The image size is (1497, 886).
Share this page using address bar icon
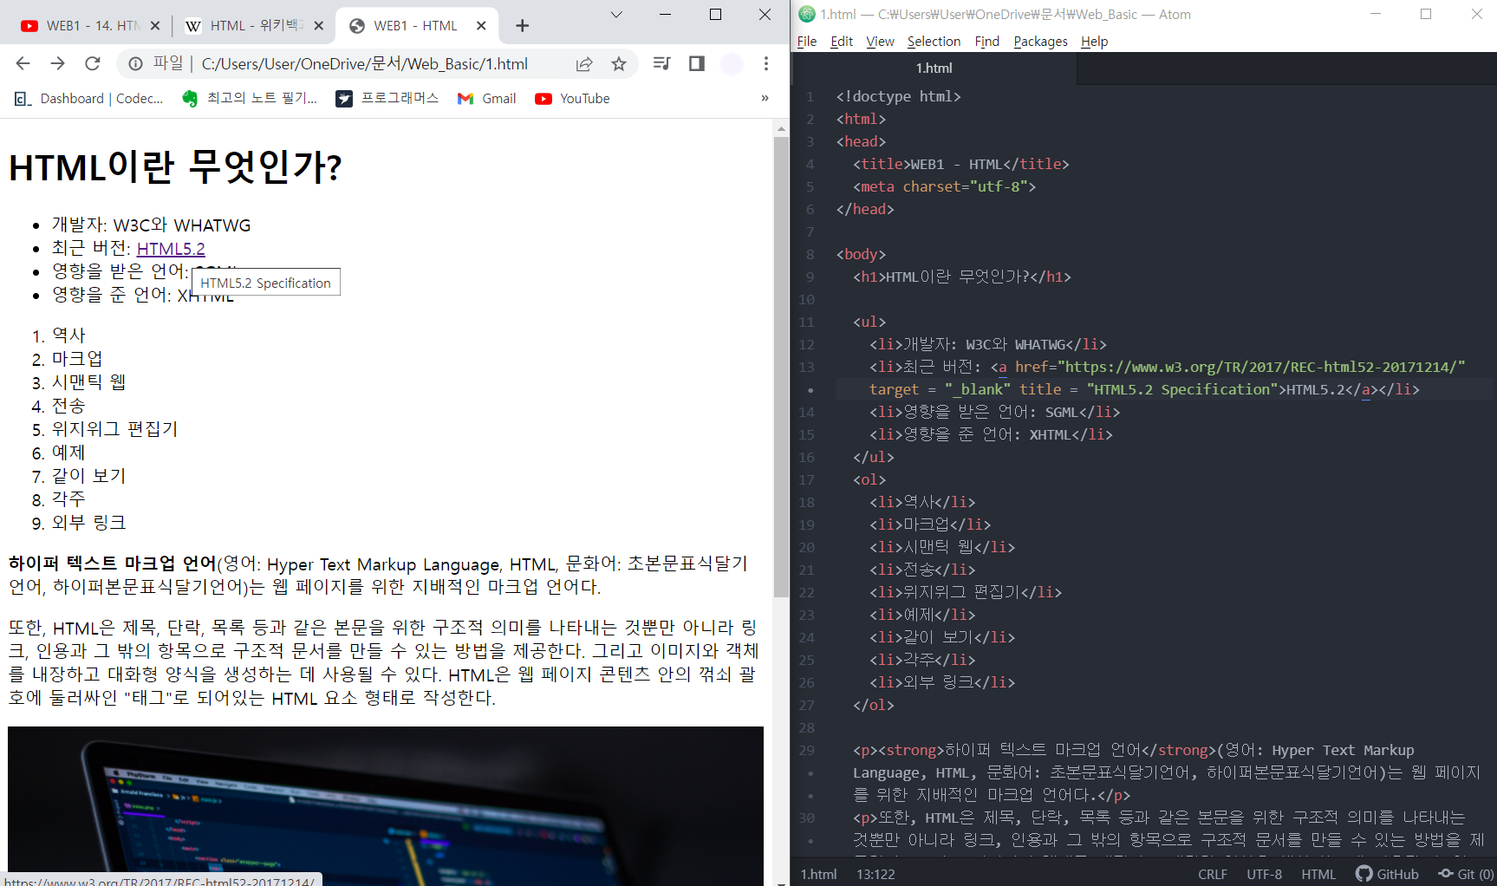tap(584, 63)
